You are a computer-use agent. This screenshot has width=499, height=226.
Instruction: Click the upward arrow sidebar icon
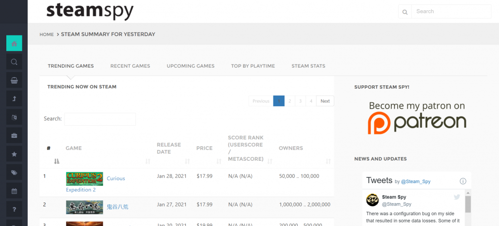[14, 99]
